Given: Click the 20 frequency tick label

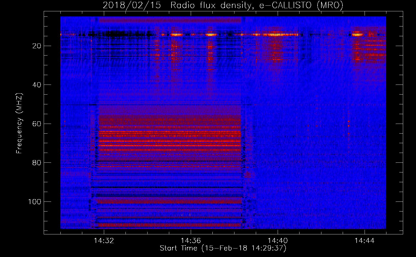Looking at the screenshot, I should coord(37,46).
